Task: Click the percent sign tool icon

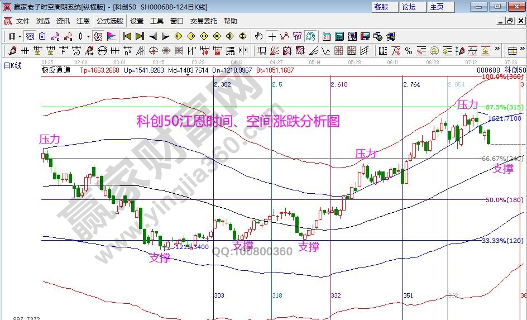Action: 409,51
